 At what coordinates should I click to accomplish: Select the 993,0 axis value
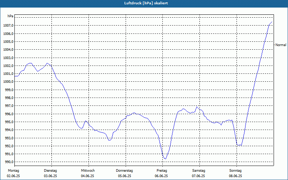coord(9,138)
